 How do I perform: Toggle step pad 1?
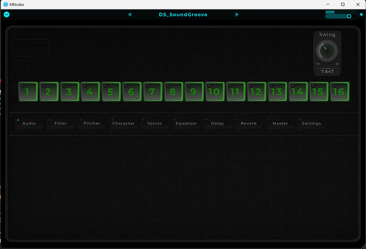[x=28, y=91]
